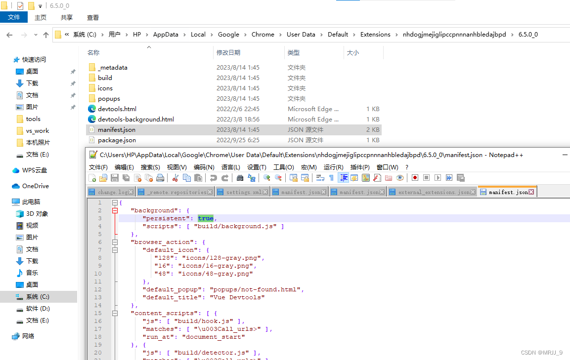Toggle synchronized horizontal scrolling

click(x=305, y=178)
